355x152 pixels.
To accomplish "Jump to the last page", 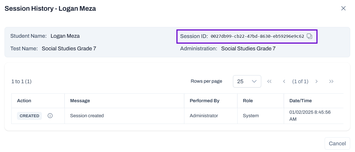I will click(x=331, y=81).
